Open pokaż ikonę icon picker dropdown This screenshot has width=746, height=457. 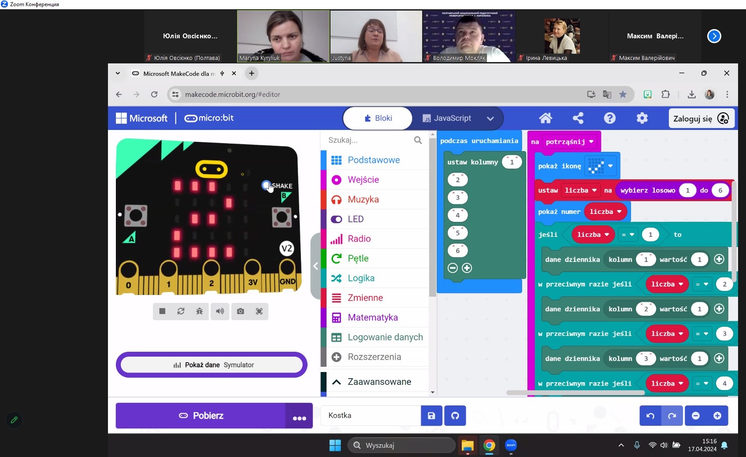point(610,166)
